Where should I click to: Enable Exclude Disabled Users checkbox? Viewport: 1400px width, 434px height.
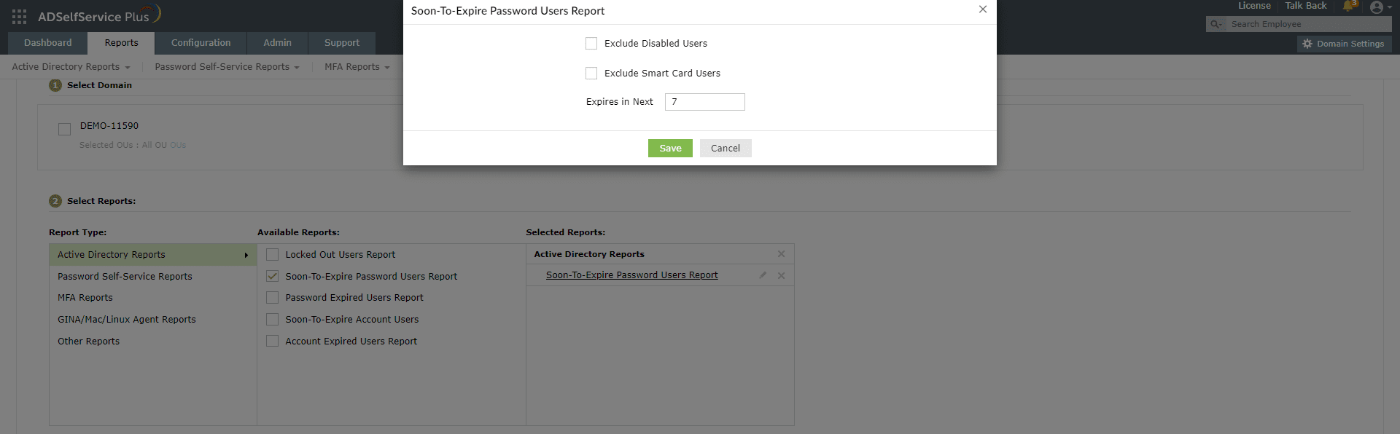[591, 44]
